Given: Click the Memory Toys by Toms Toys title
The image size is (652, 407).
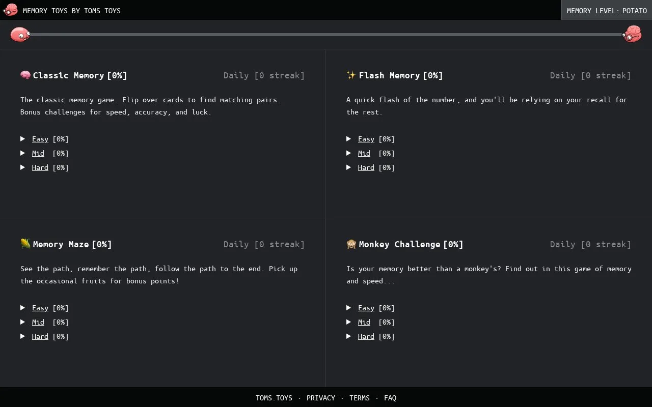Looking at the screenshot, I should point(72,10).
